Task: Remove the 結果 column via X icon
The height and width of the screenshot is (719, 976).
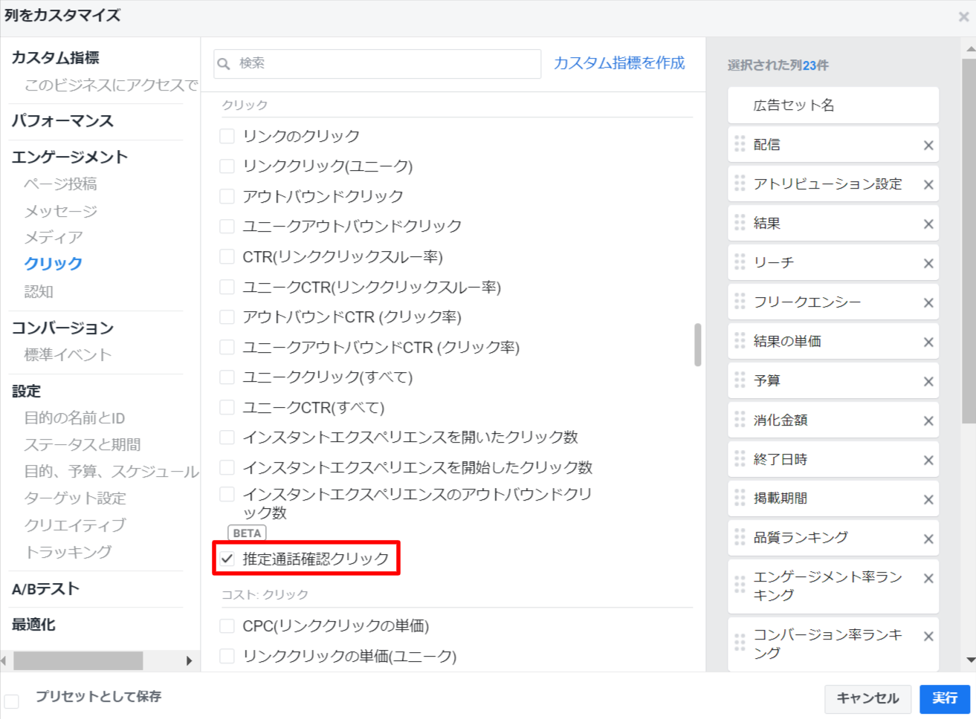Action: point(928,224)
